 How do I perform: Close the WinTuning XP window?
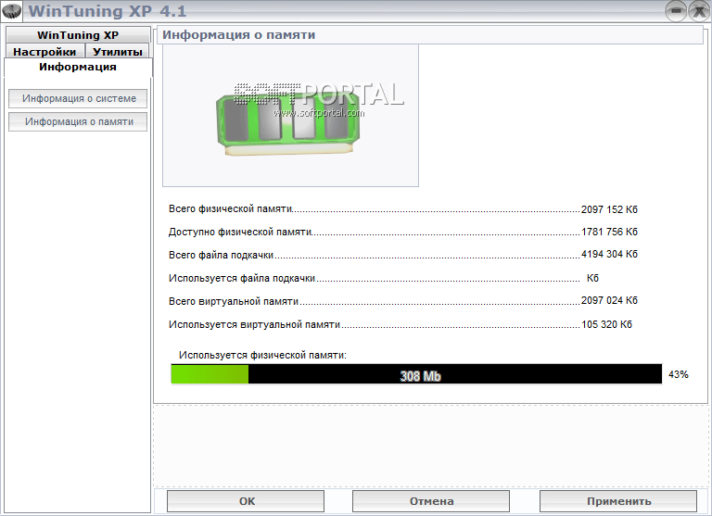[x=699, y=11]
